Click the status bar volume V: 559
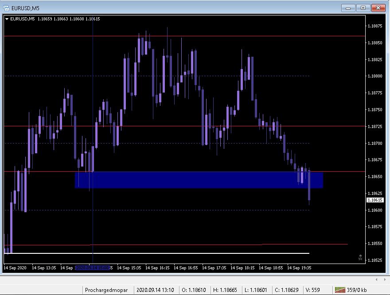 (x=312, y=290)
